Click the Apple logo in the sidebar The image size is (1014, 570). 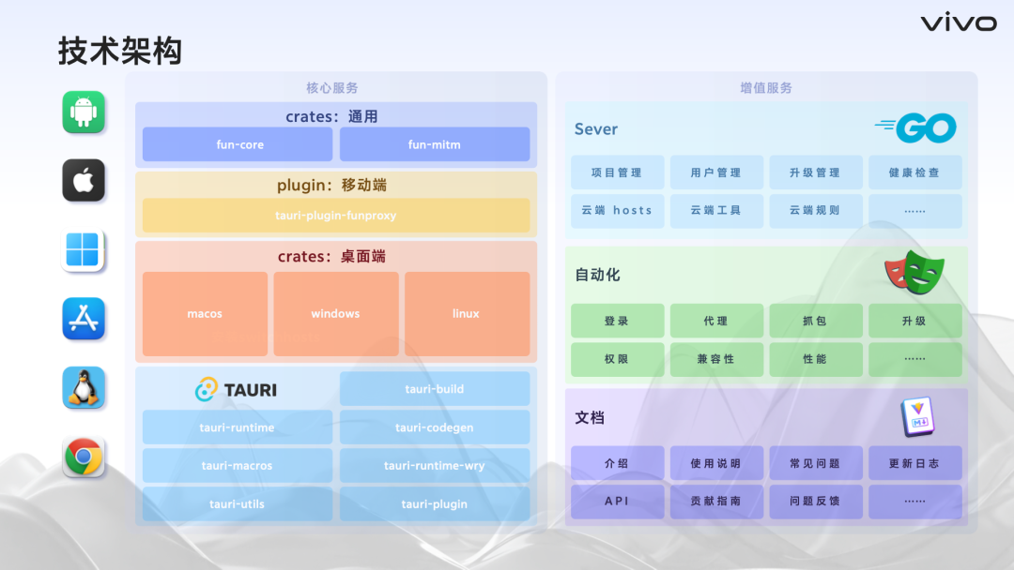tap(83, 181)
